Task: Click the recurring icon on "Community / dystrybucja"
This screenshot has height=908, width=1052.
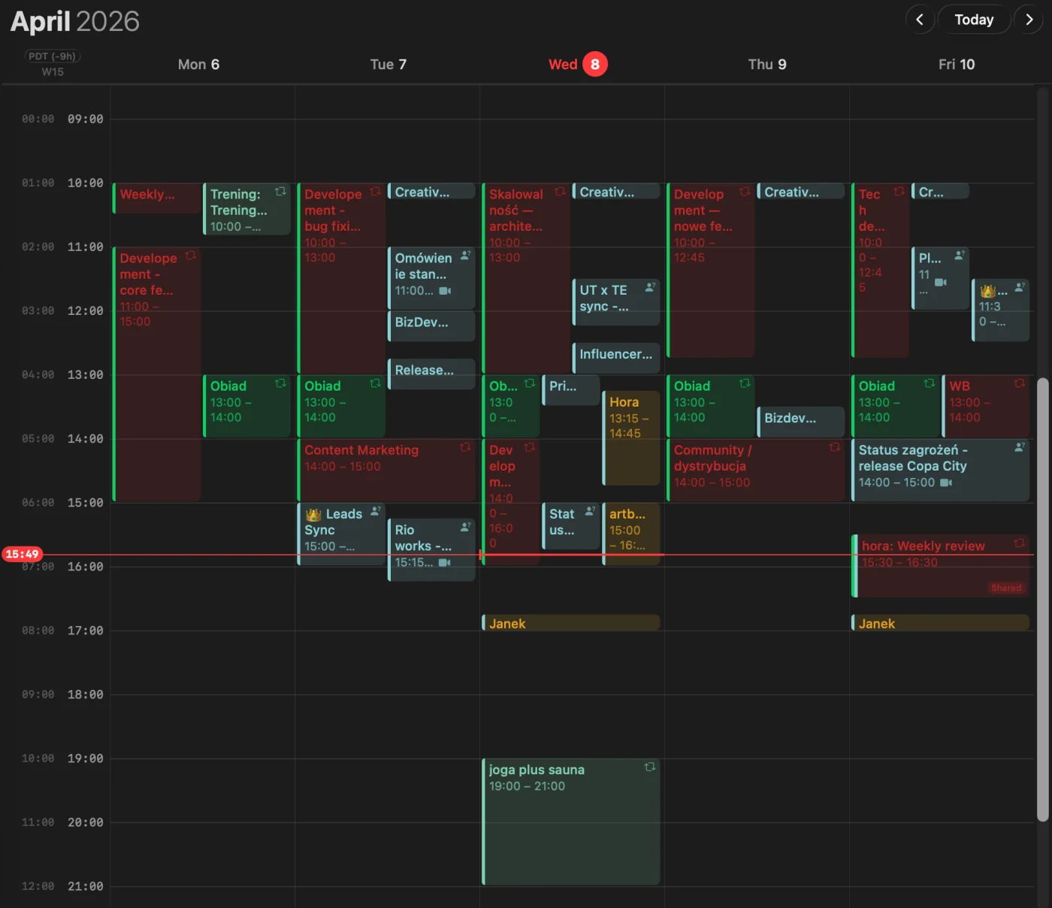Action: (834, 446)
